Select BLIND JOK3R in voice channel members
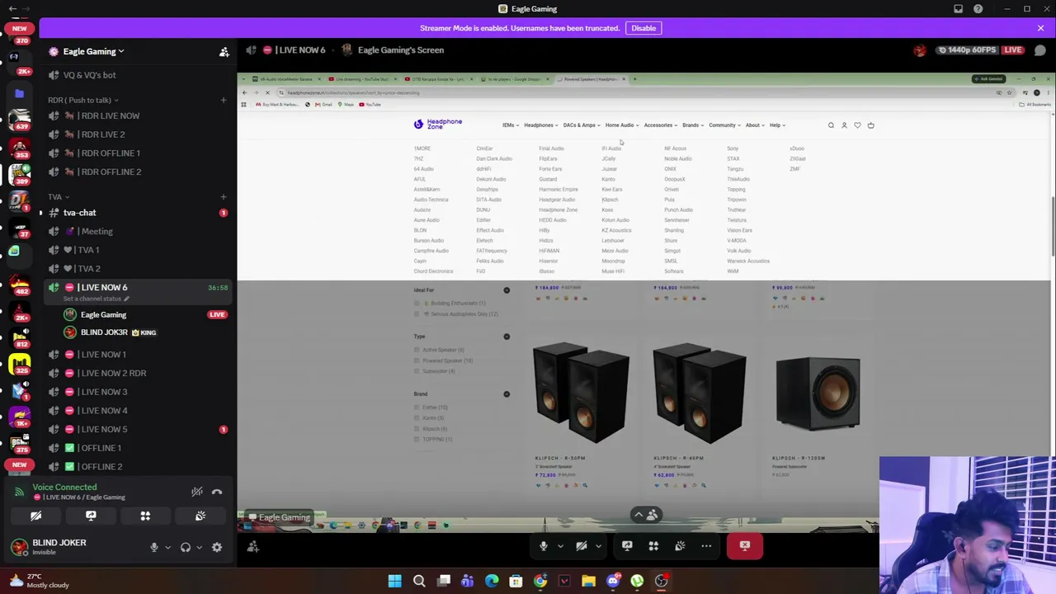This screenshot has width=1056, height=594. click(110, 332)
